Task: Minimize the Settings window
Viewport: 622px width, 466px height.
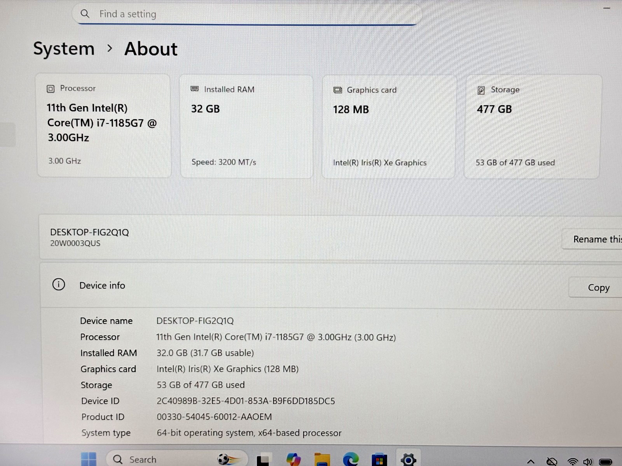Action: click(607, 8)
